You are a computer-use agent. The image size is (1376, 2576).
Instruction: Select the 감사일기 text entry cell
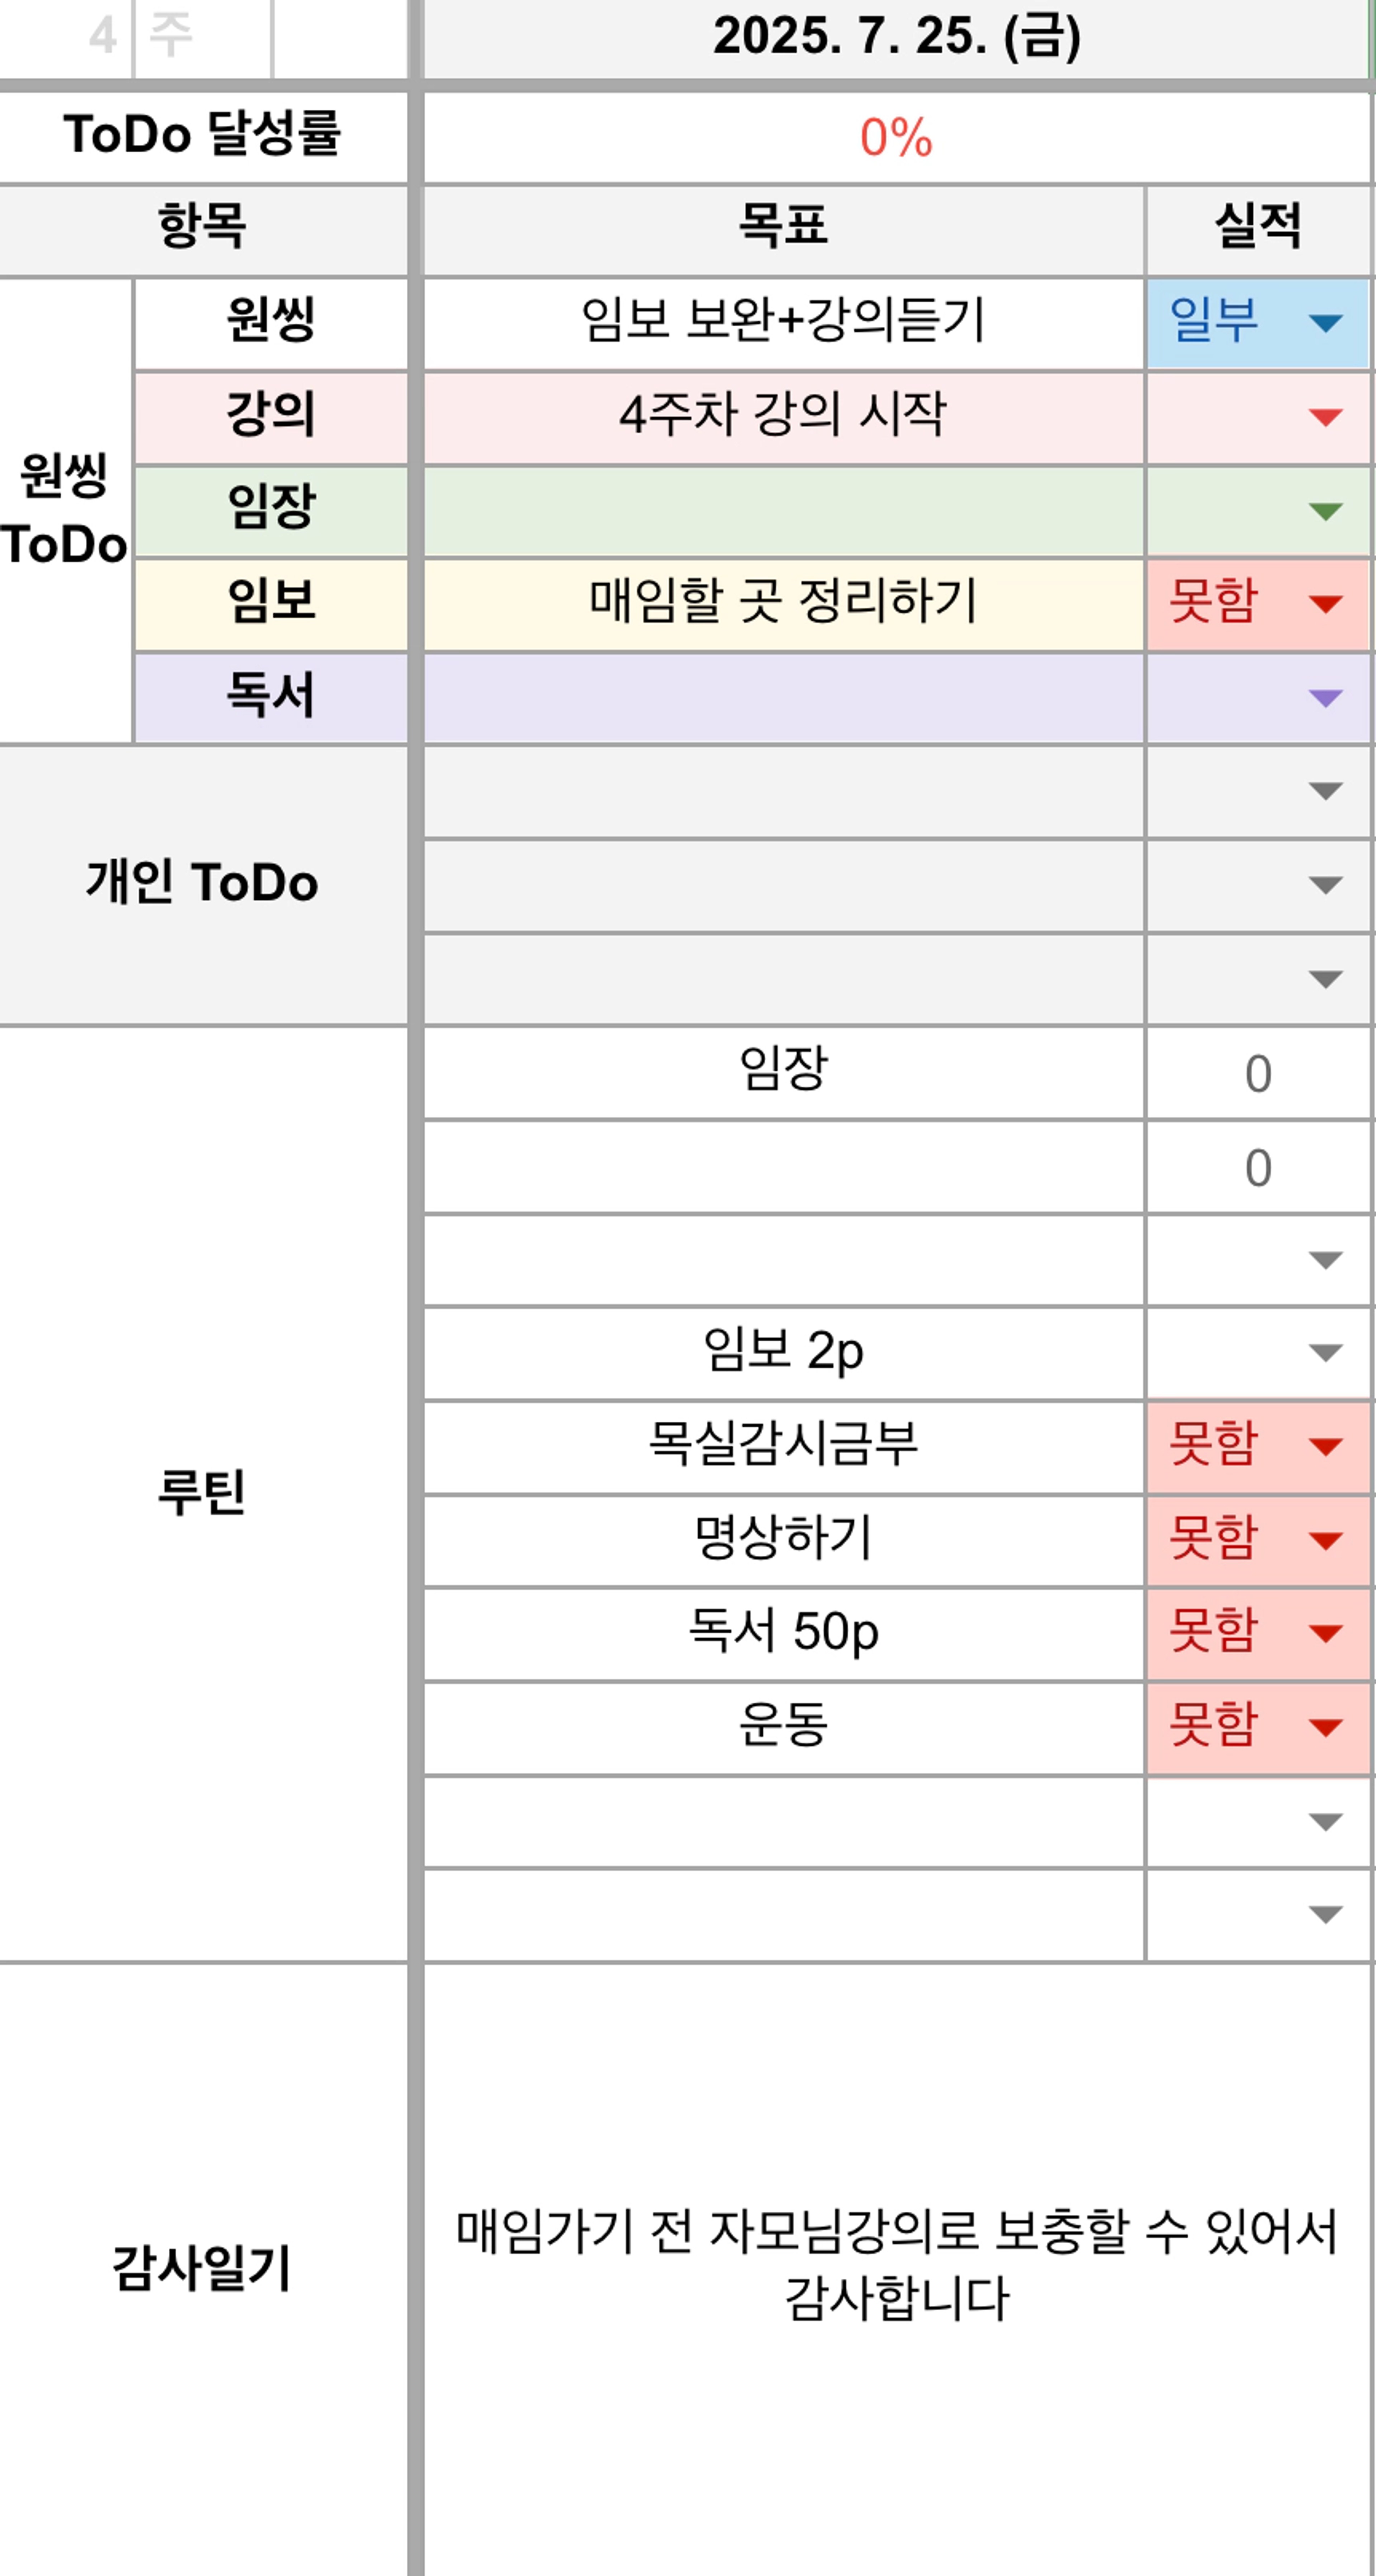(897, 2268)
